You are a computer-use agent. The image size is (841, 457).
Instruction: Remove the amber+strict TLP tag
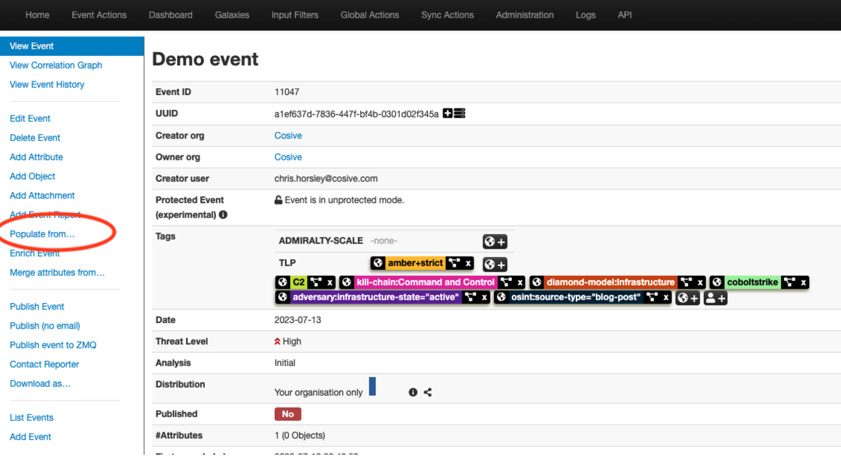(468, 263)
